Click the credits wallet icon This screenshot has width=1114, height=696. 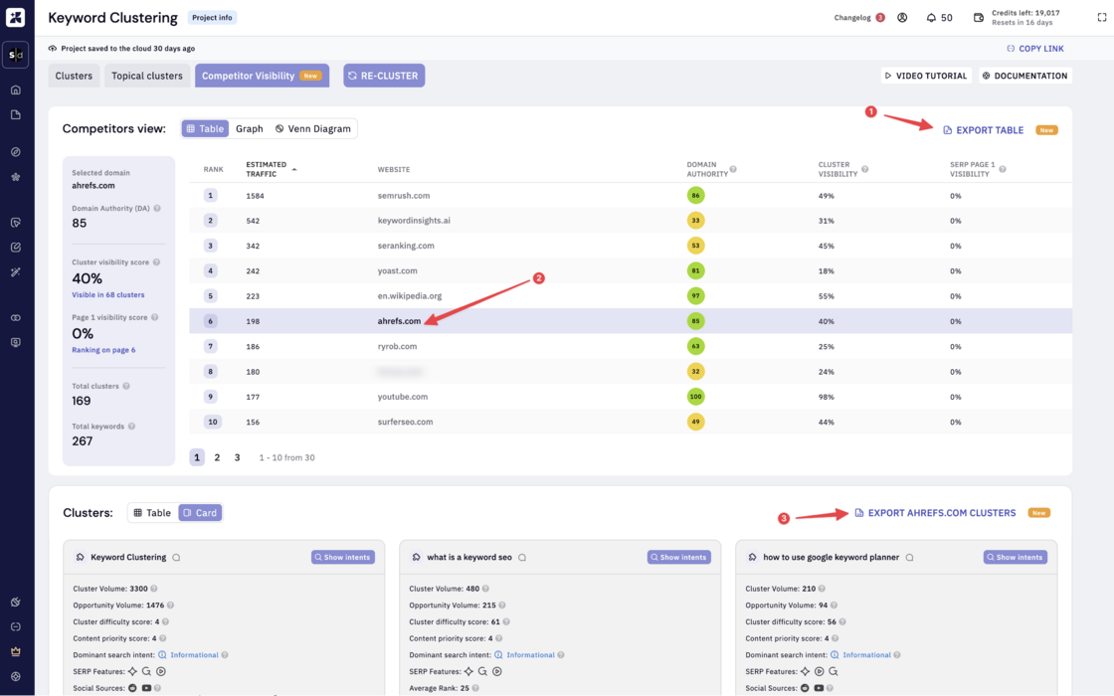979,18
